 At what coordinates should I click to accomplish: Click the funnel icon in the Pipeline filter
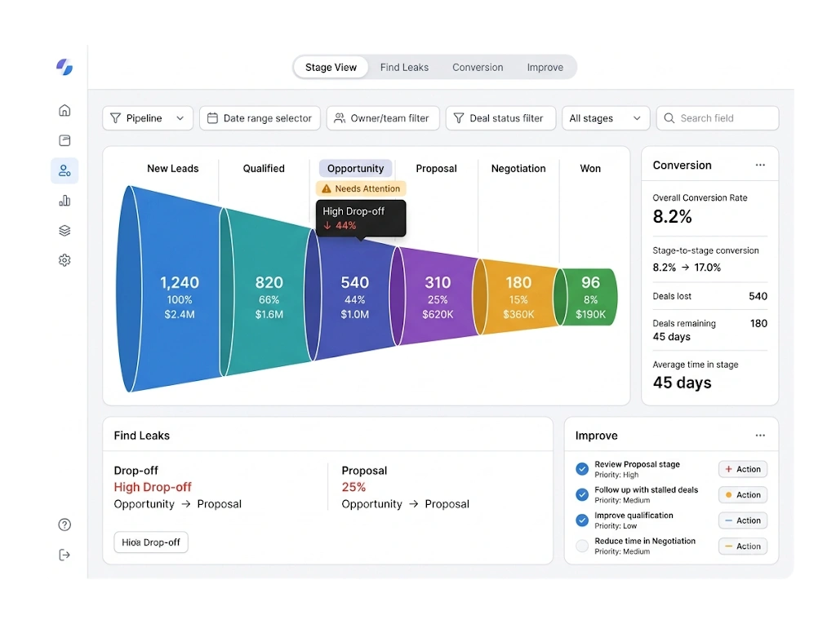click(115, 118)
